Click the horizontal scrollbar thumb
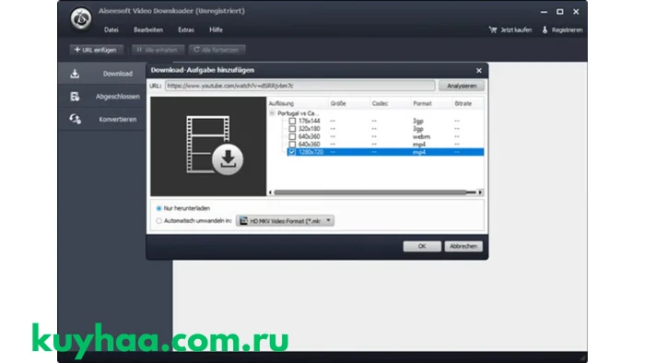 (x=370, y=193)
